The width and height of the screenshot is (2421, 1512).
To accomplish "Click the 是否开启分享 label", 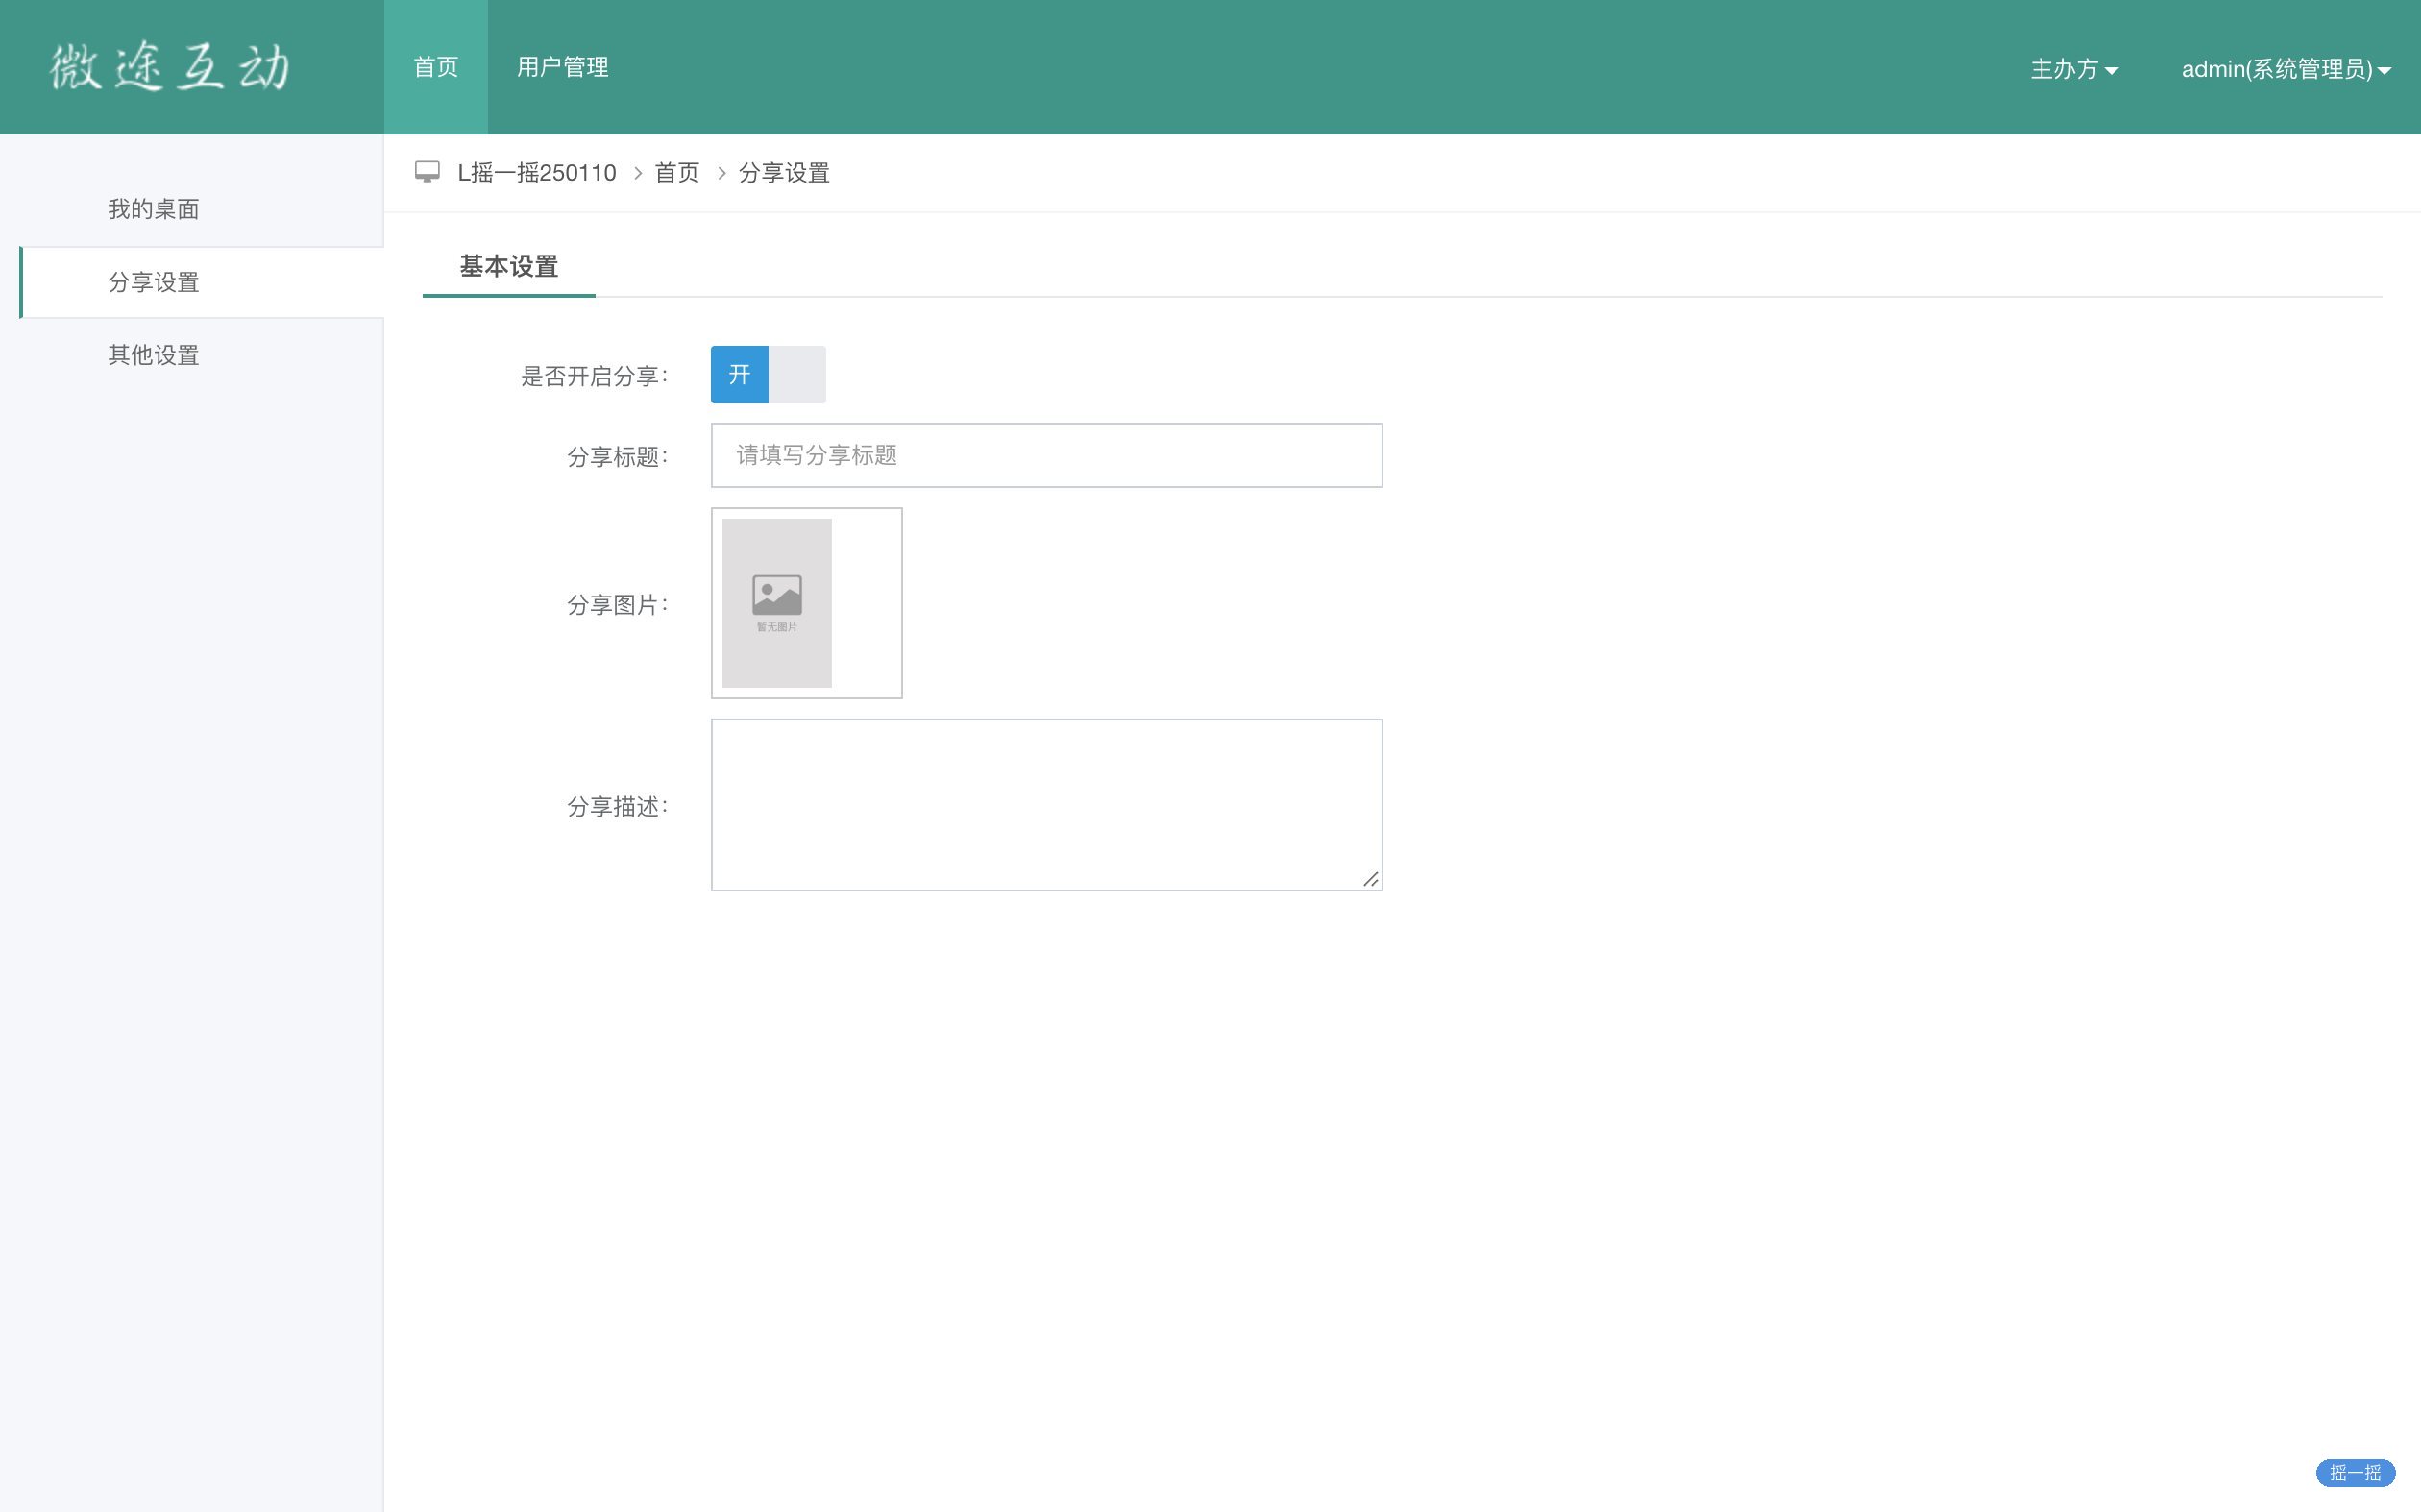I will coord(594,377).
